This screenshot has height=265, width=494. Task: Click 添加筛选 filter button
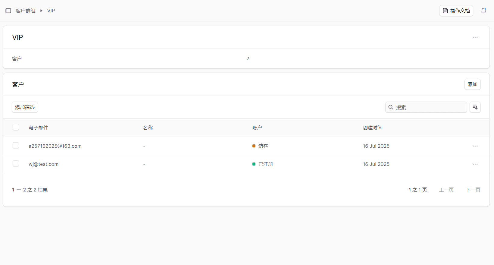(x=25, y=107)
